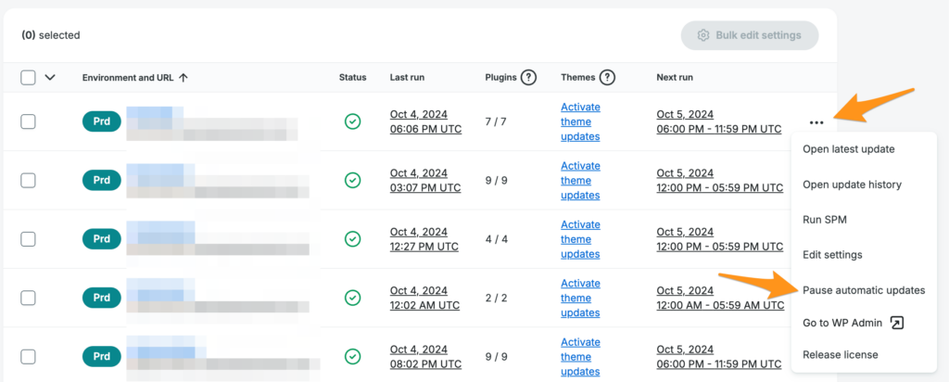The image size is (949, 382).
Task: Click the Plugins help question mark icon
Action: pos(529,77)
